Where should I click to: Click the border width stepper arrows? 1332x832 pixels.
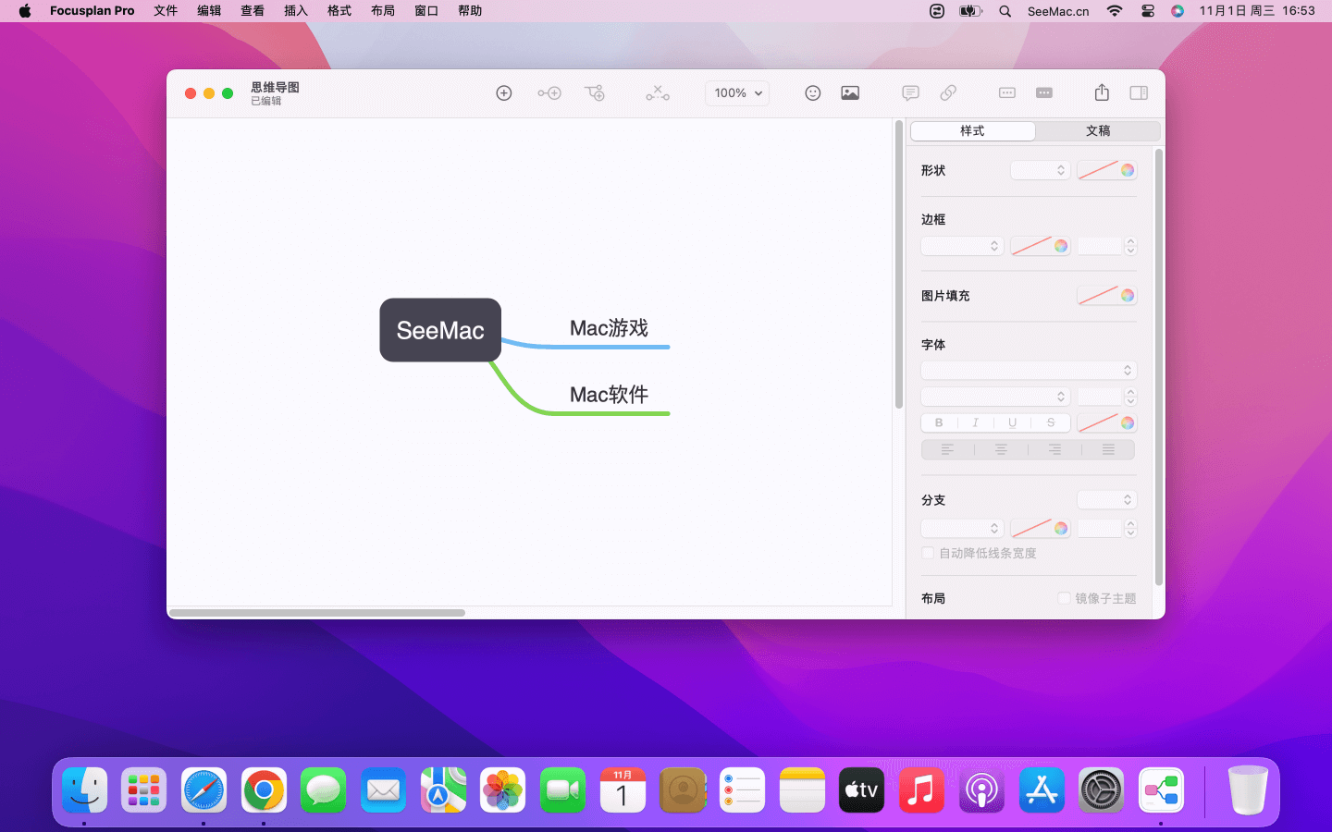(x=1130, y=246)
